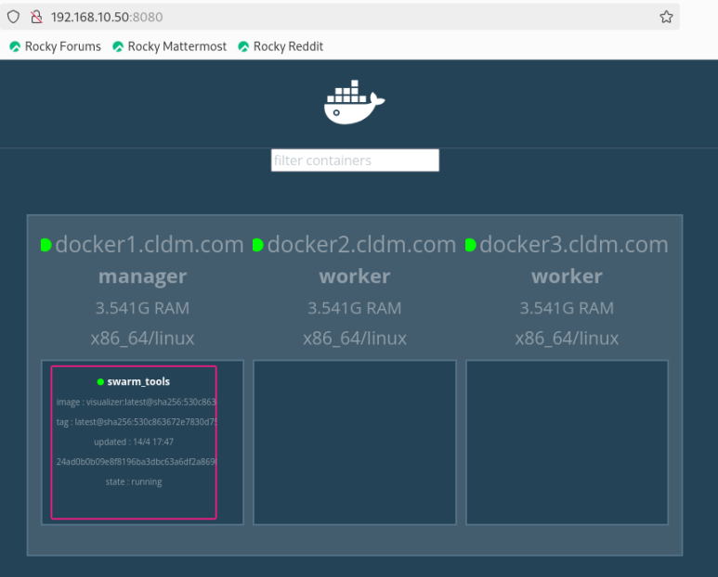This screenshot has height=577, width=718.
Task: Click the Docker whale logo
Action: 354,102
